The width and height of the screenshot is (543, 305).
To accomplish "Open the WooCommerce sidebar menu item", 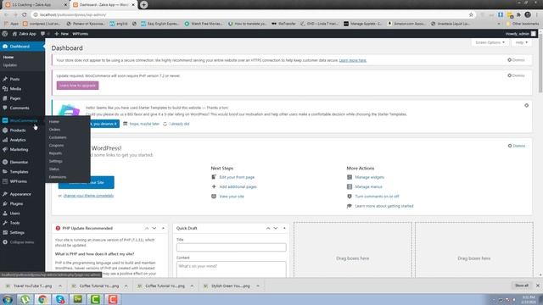I will [23, 120].
